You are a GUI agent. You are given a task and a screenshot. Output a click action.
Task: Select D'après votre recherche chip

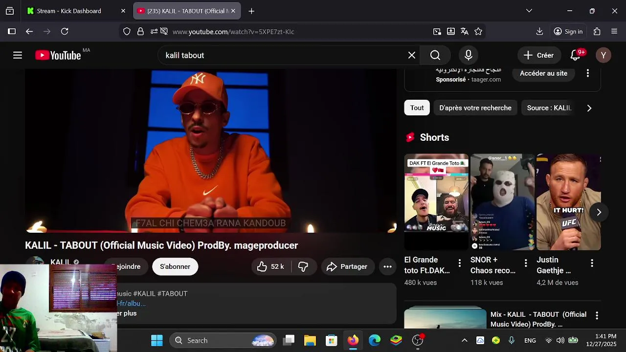point(475,108)
